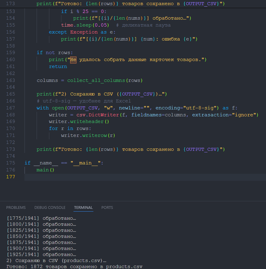Click the return keyword on line 161

[58, 66]
